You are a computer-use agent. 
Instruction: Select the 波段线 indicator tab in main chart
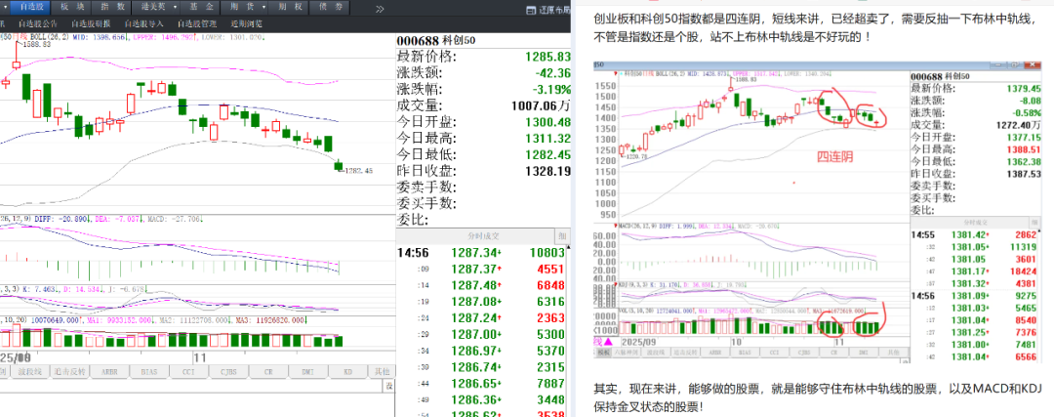(32, 371)
